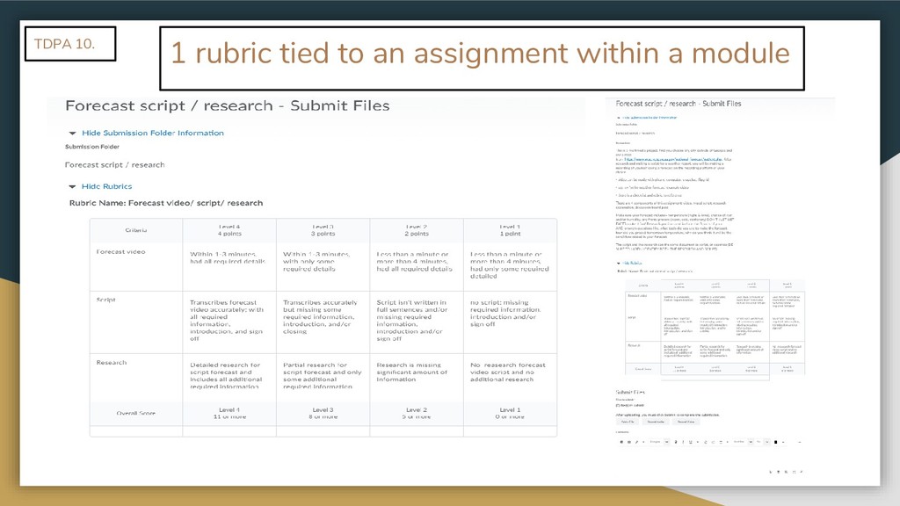This screenshot has height=506, width=900.
Task: Click the Hide Rubrics link in large view
Action: click(106, 186)
